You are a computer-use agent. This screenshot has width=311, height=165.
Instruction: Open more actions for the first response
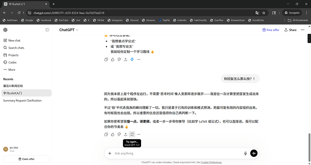coord(138,60)
